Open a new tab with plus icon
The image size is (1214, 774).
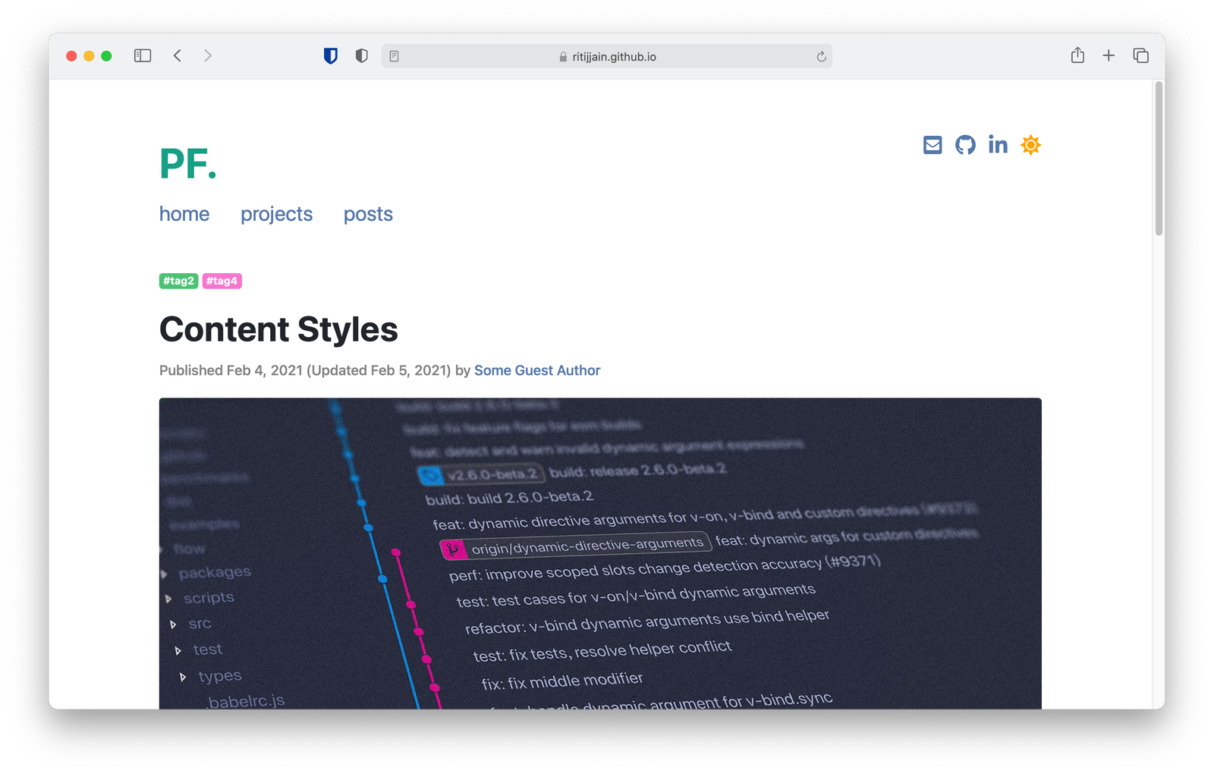[x=1109, y=55]
